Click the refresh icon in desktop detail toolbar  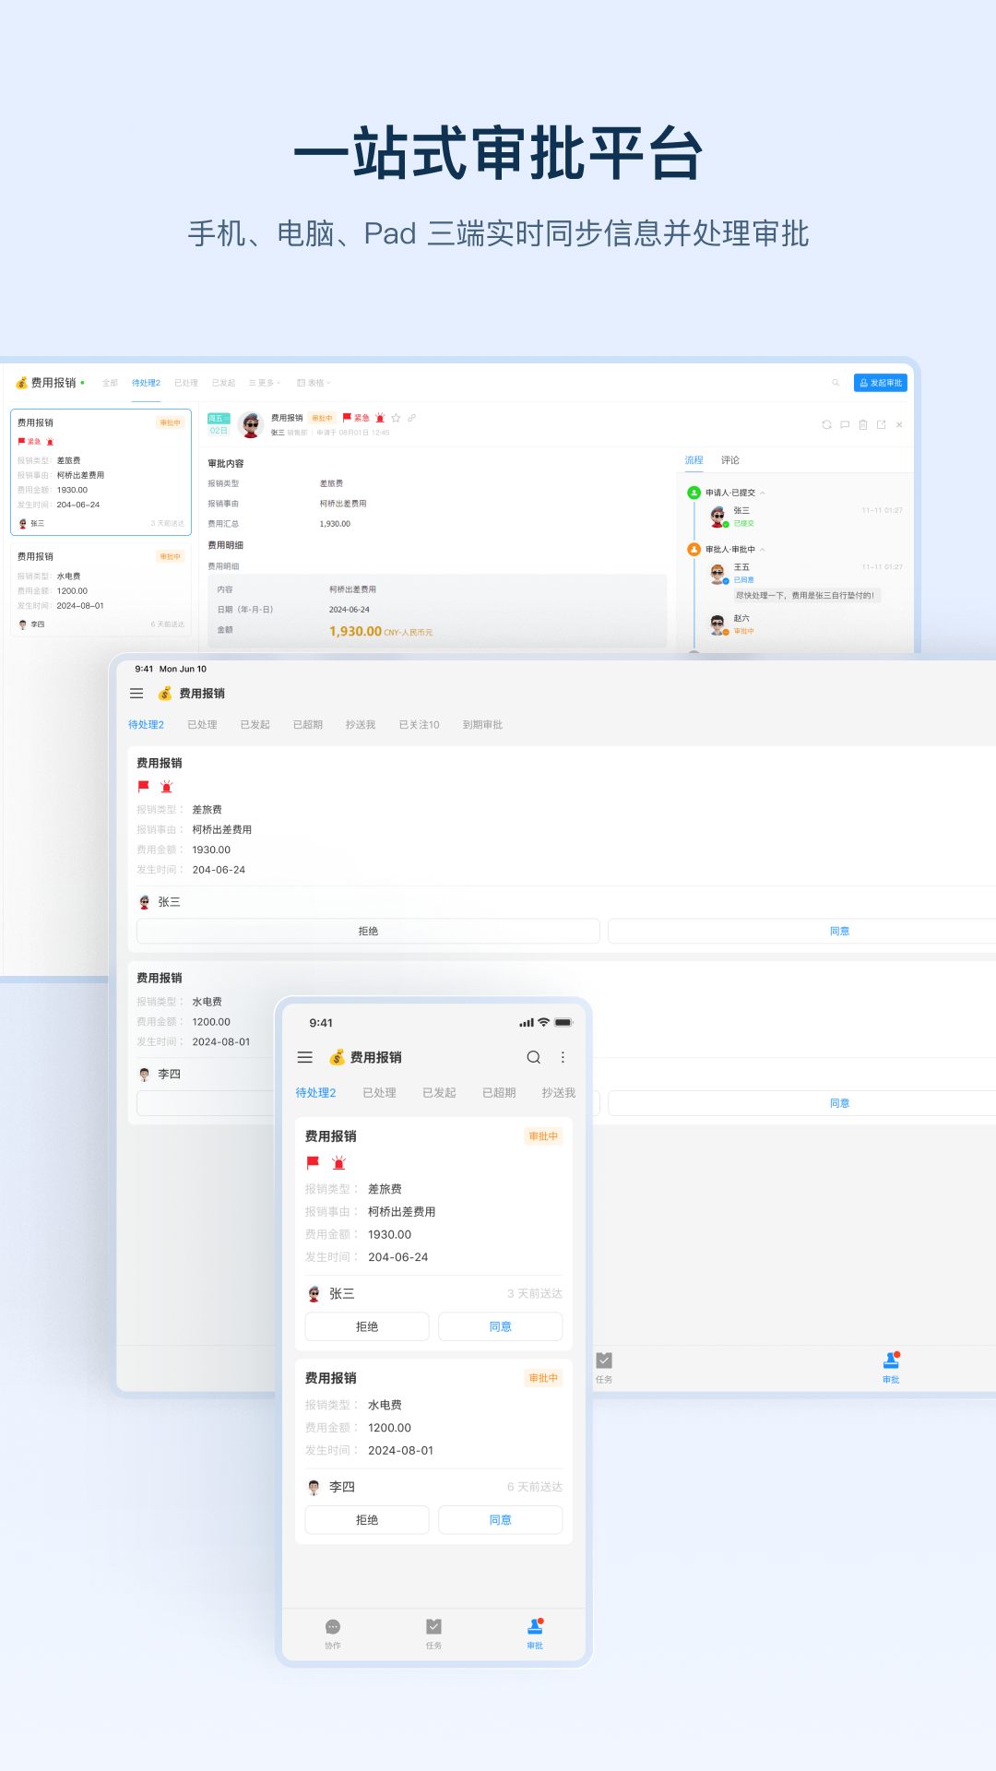coord(826,424)
